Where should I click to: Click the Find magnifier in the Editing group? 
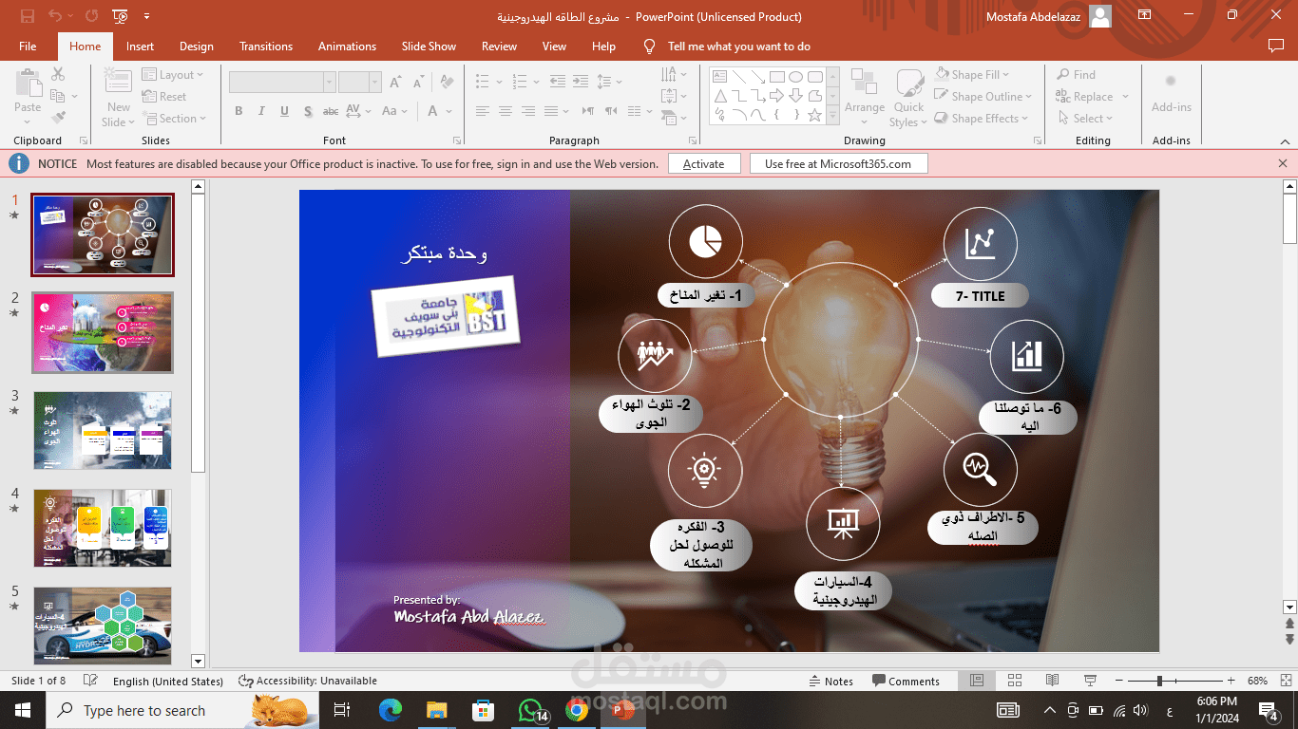pyautogui.click(x=1077, y=75)
